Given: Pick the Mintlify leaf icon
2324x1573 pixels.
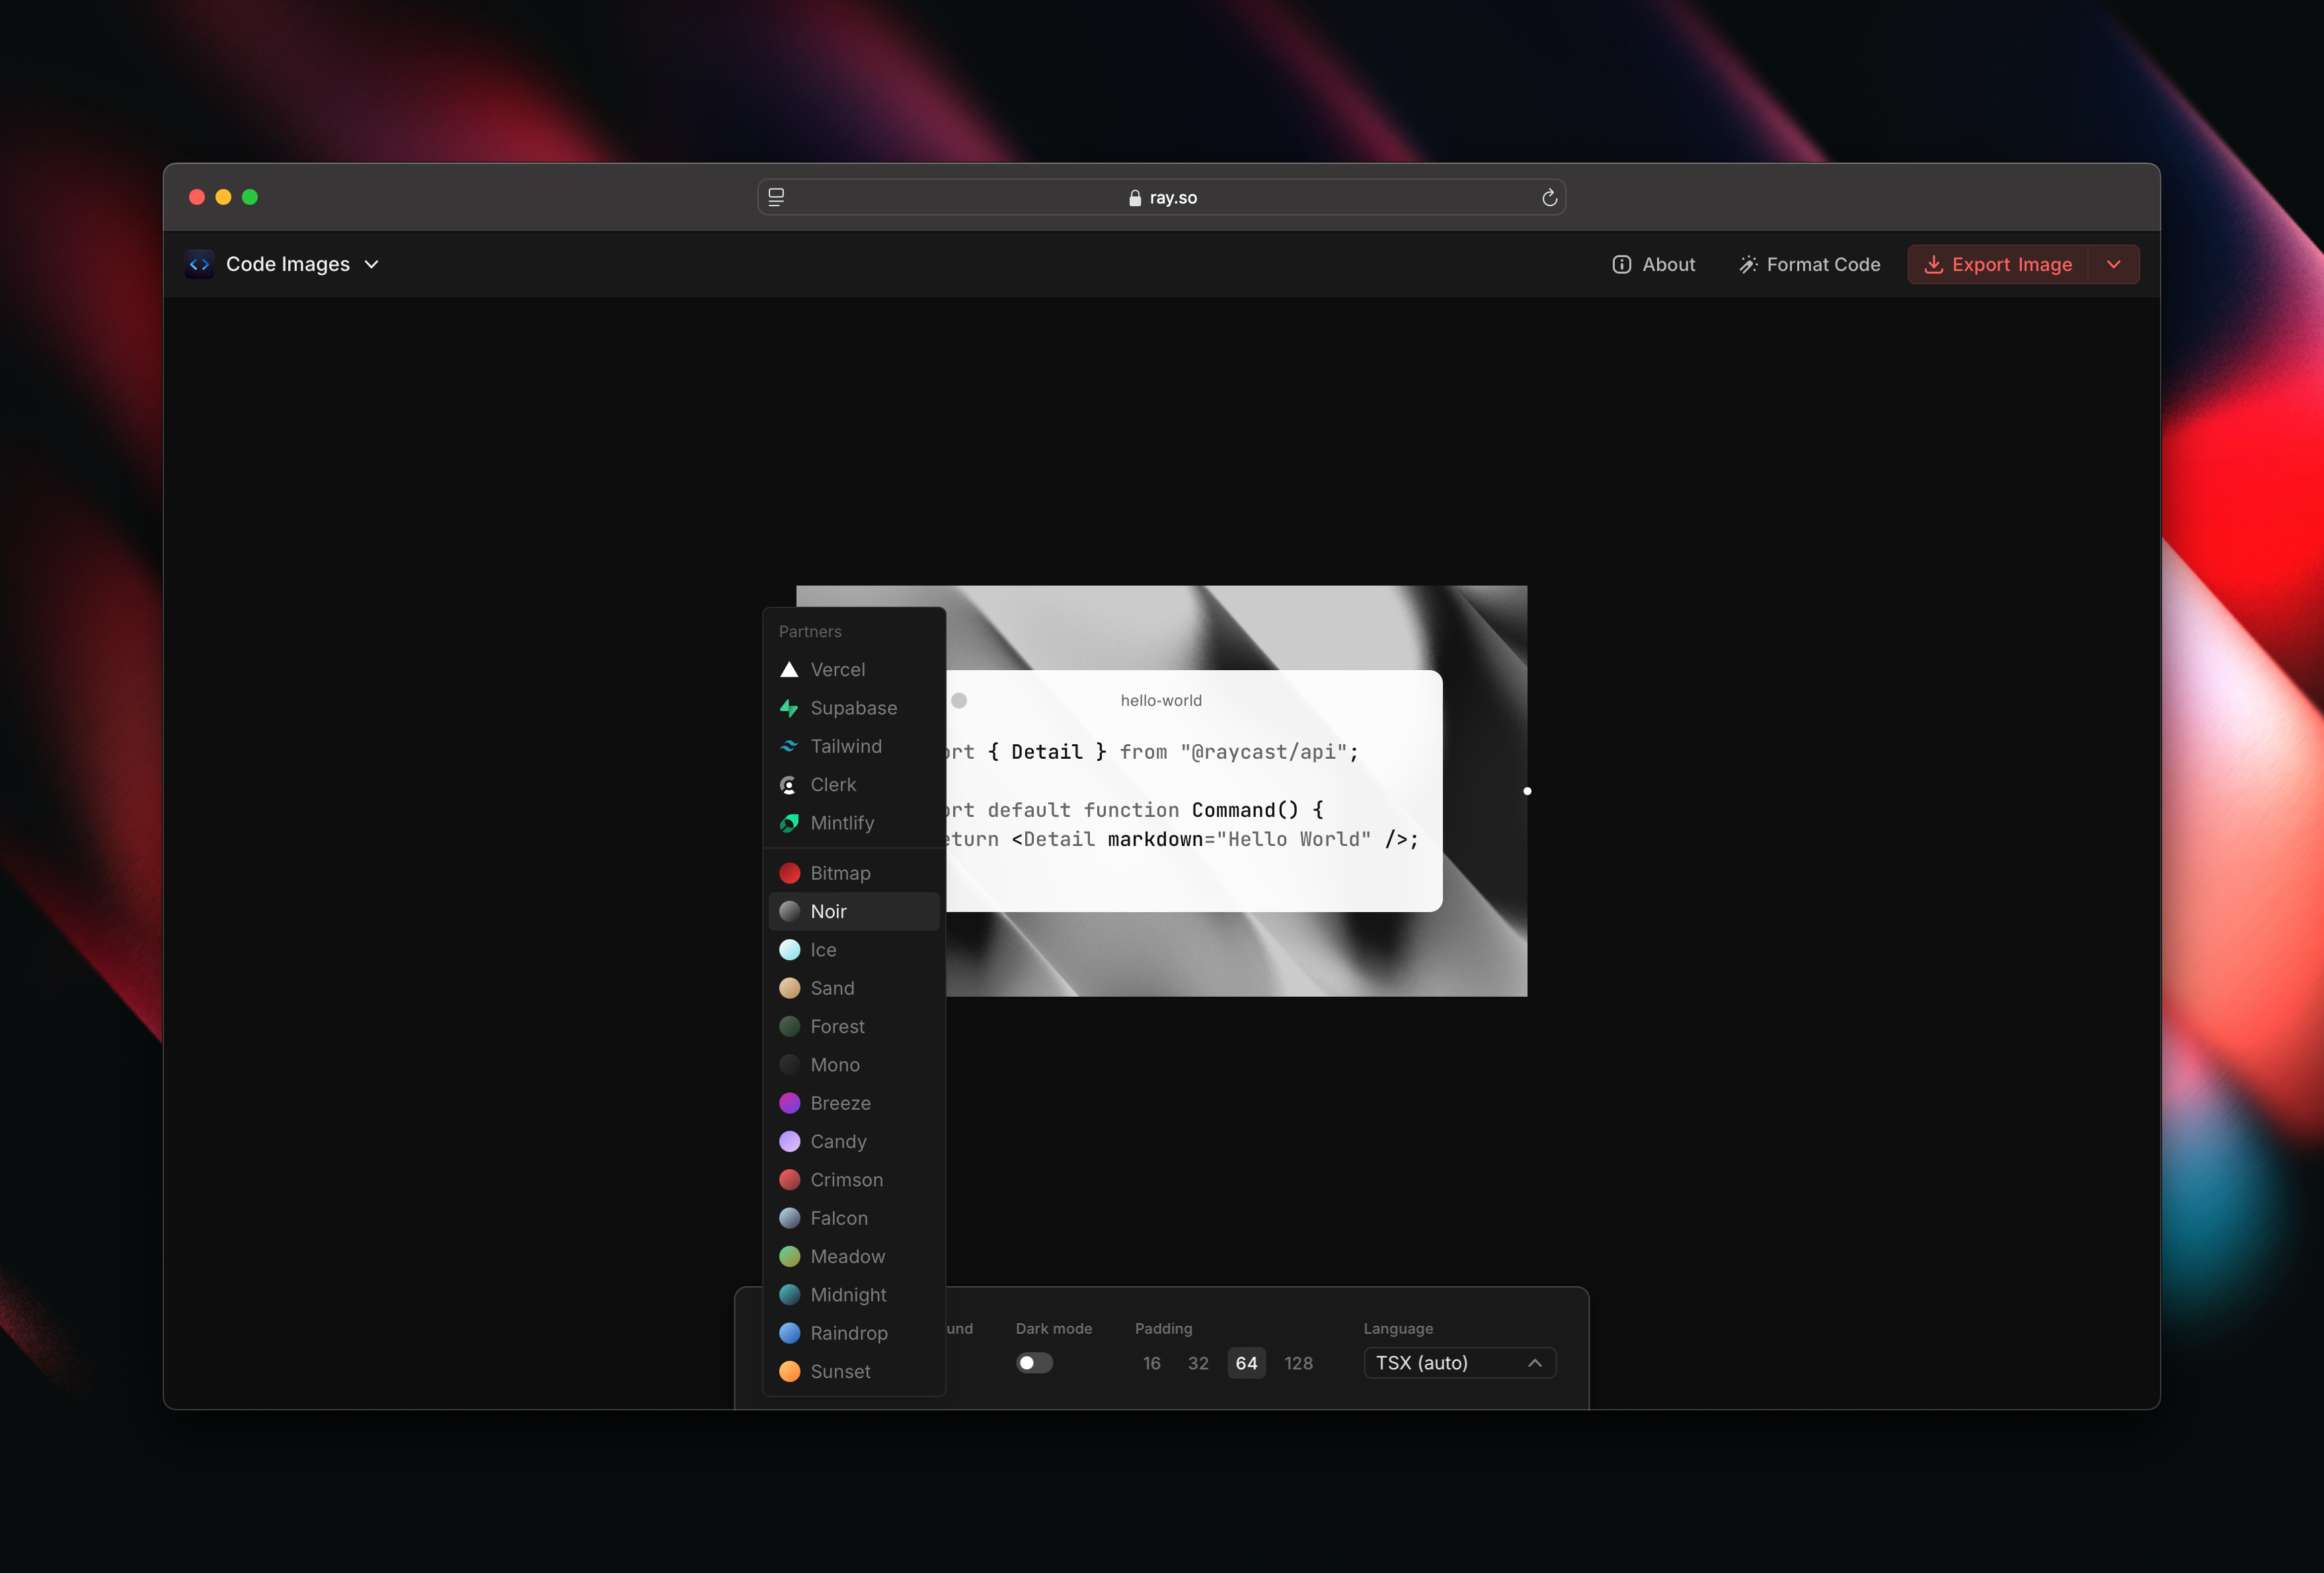Looking at the screenshot, I should coord(789,823).
